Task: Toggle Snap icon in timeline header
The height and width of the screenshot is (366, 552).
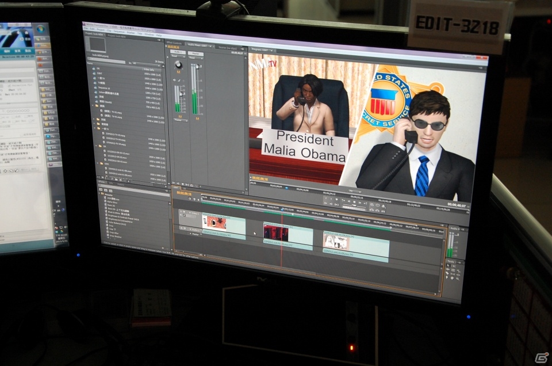Action: [190, 199]
